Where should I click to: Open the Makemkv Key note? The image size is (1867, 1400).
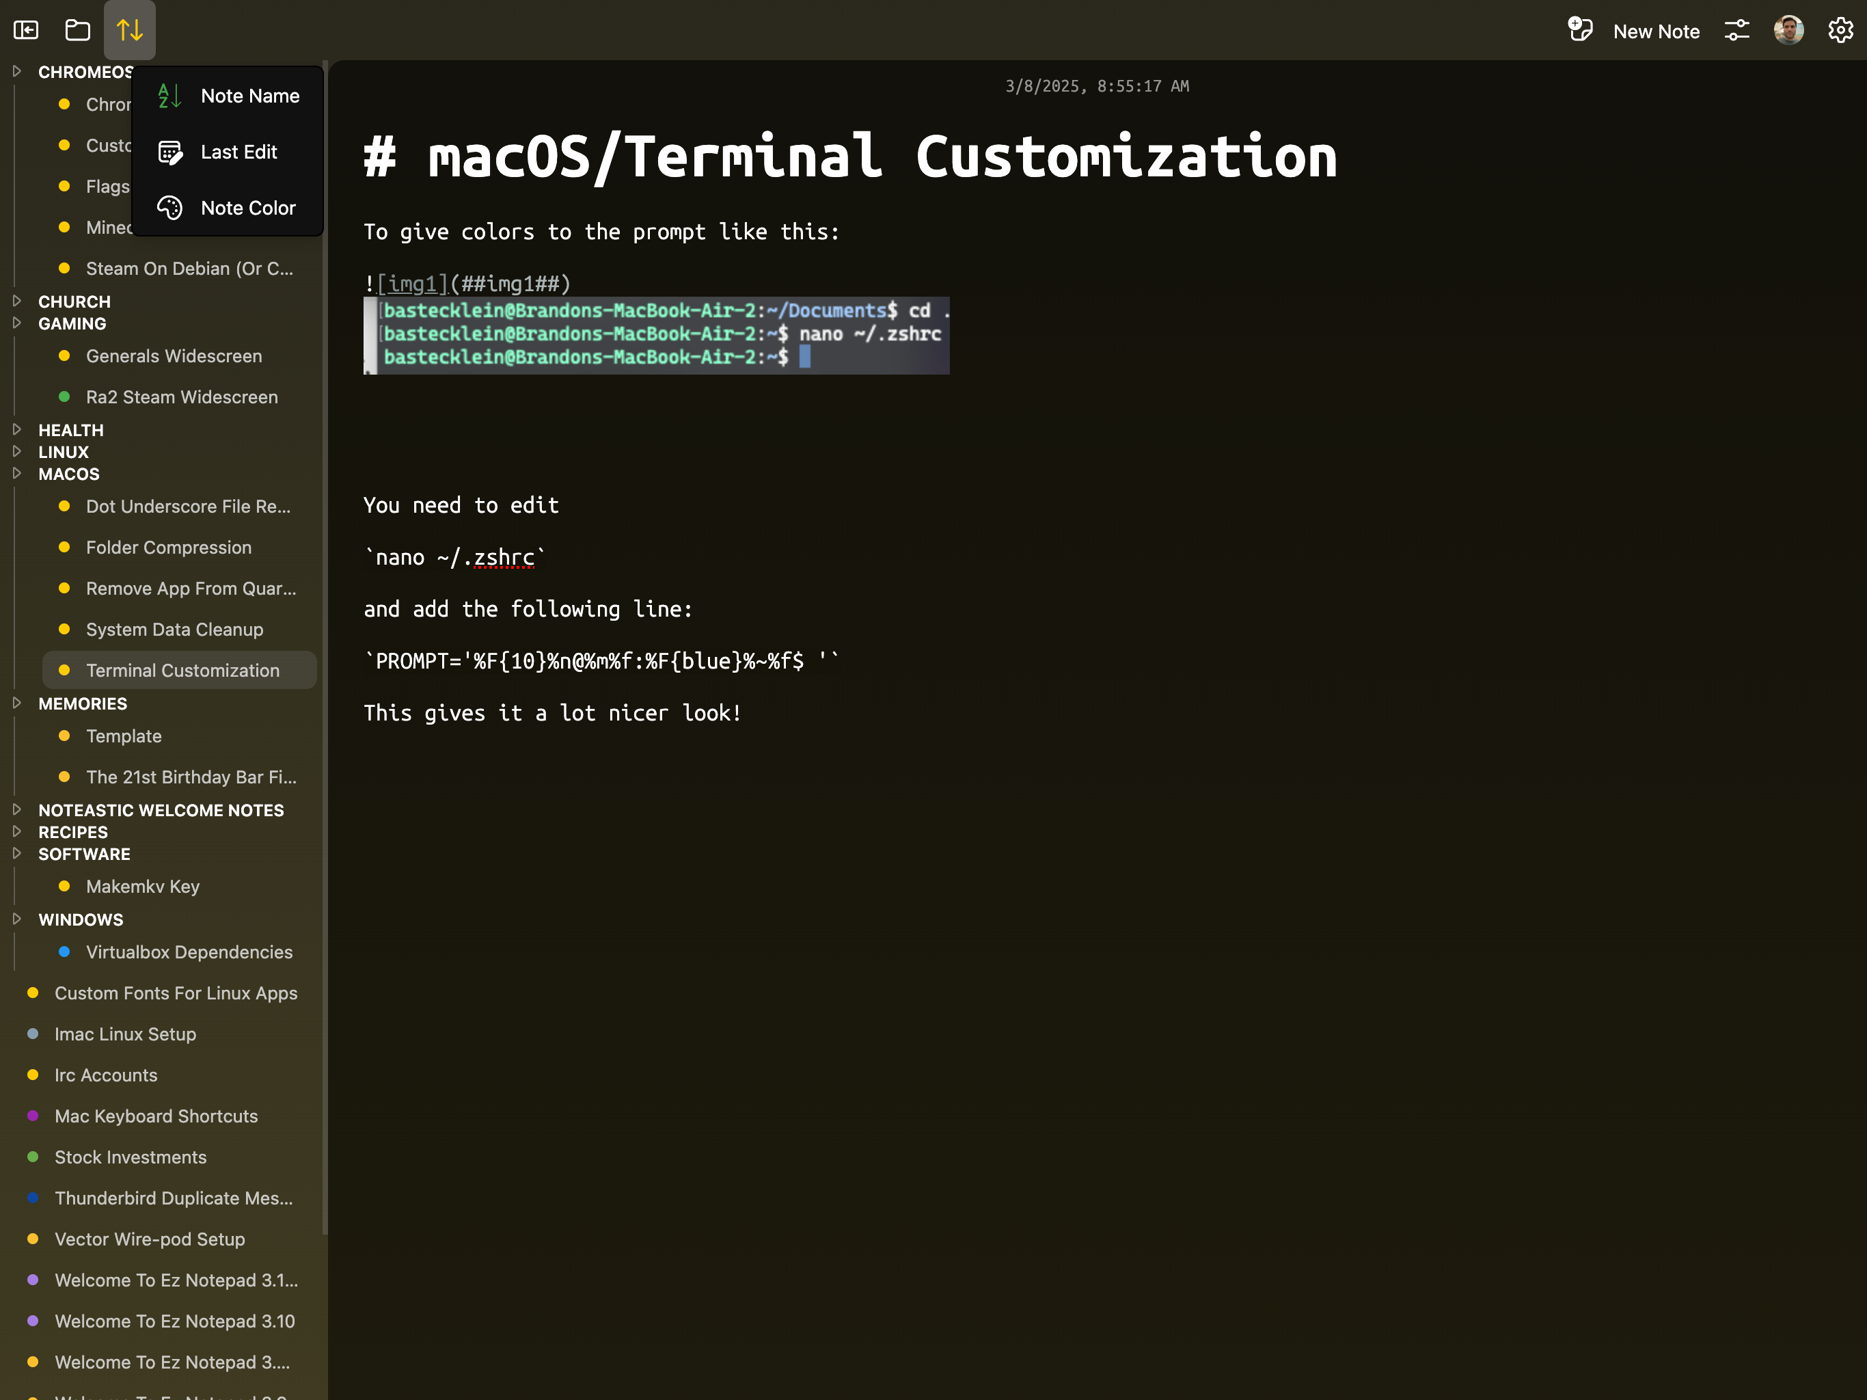tap(179, 887)
